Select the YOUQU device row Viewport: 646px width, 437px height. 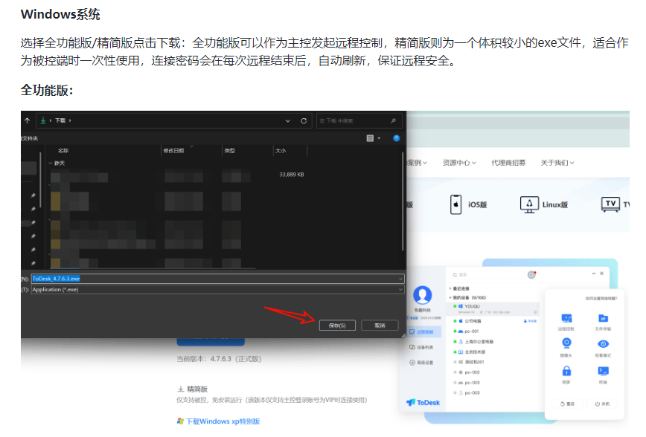click(x=493, y=308)
